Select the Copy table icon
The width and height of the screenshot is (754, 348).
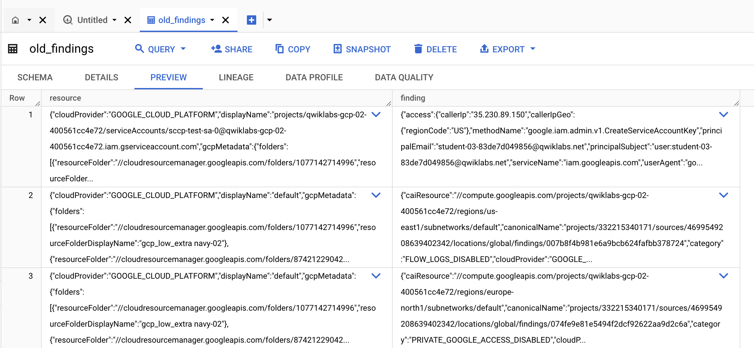point(279,49)
